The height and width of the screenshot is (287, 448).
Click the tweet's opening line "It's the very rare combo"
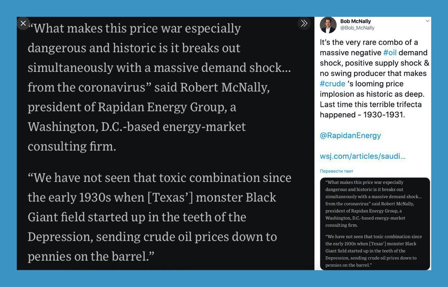[x=369, y=42]
